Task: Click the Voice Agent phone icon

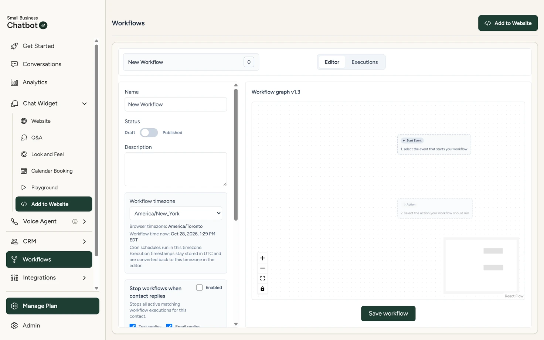Action: 14,221
